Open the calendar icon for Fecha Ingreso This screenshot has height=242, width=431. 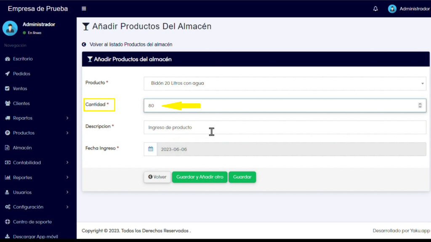(151, 149)
